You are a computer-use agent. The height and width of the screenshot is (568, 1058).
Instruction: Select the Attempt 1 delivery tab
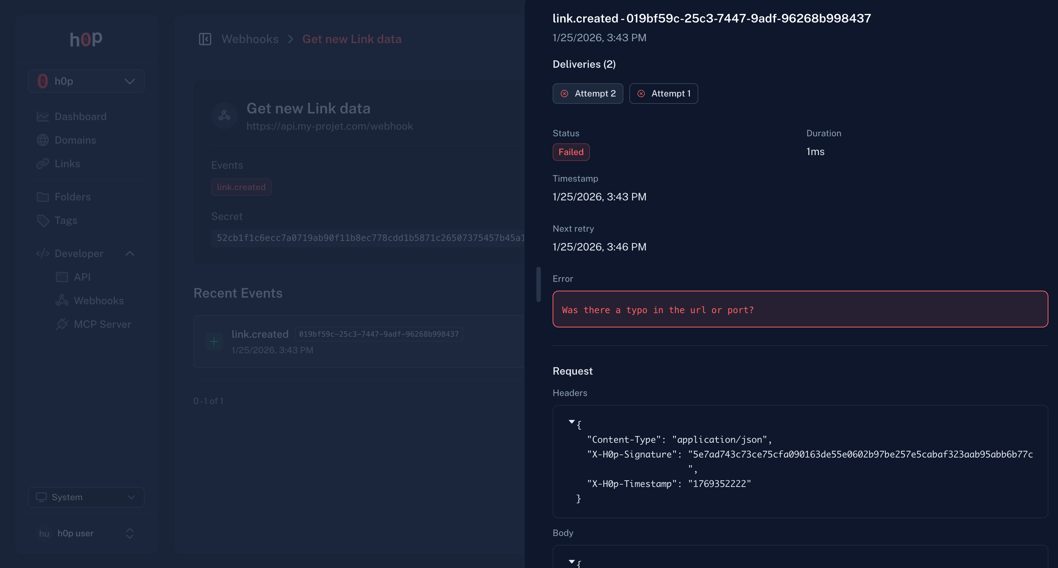[x=663, y=94]
